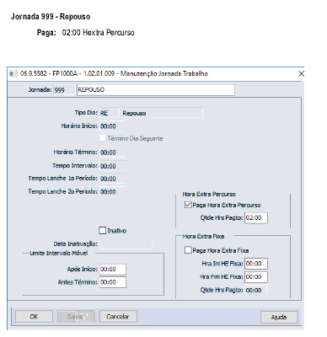Click the Hora Extra Fixa Qtde Hrs Pagto field
Image resolution: width=327 pixels, height=337 pixels.
point(256,290)
